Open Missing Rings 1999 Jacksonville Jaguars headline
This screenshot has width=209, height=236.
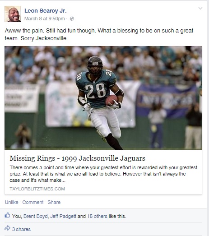pyautogui.click(x=77, y=158)
